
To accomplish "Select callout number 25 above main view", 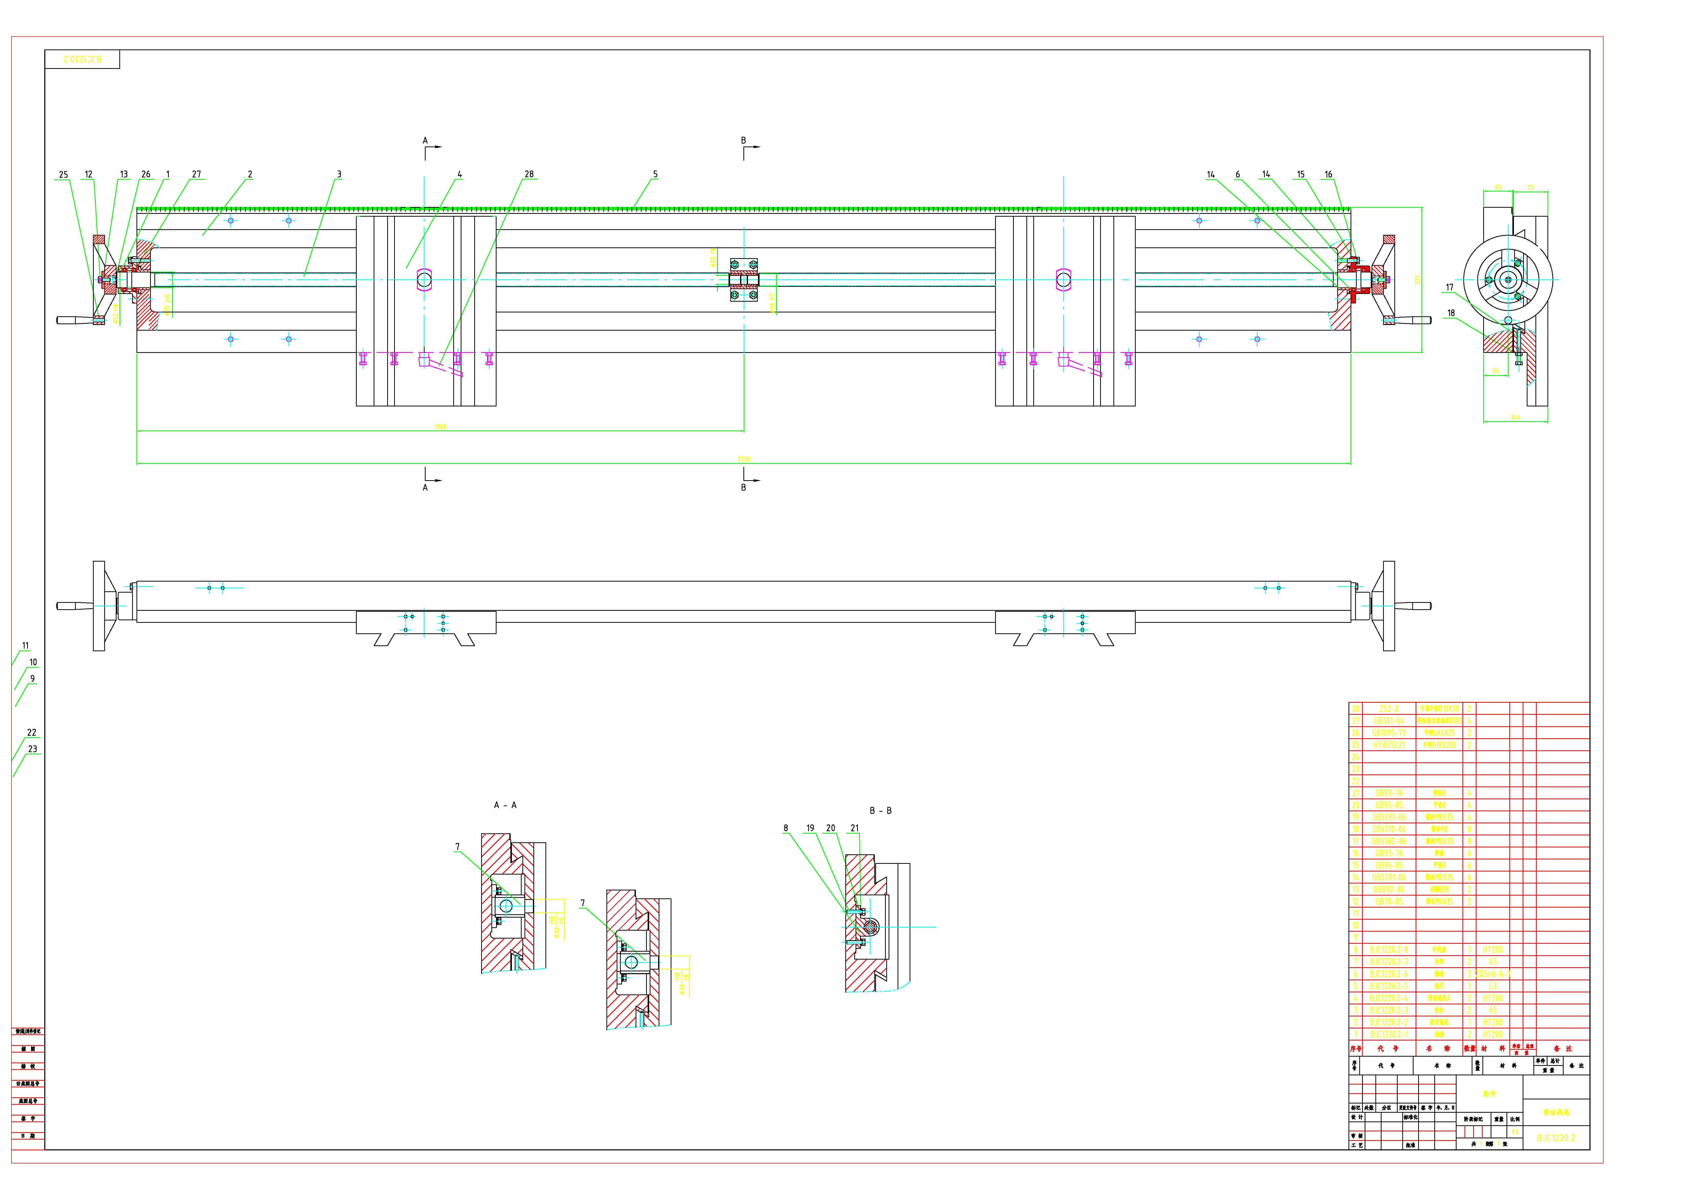I will point(64,175).
